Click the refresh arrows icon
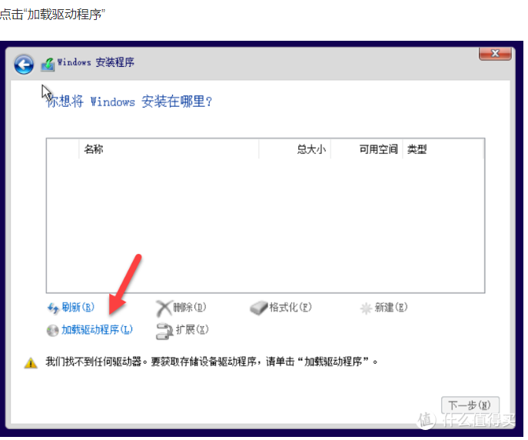528x440 pixels. 53,308
